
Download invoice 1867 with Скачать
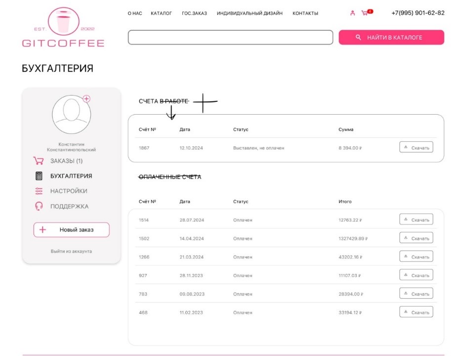click(416, 148)
